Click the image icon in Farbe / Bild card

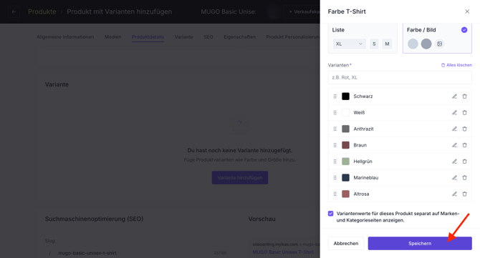click(440, 44)
